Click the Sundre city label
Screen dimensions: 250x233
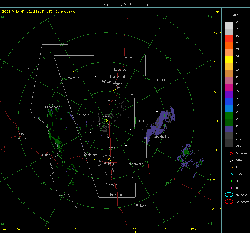(x=84, y=115)
